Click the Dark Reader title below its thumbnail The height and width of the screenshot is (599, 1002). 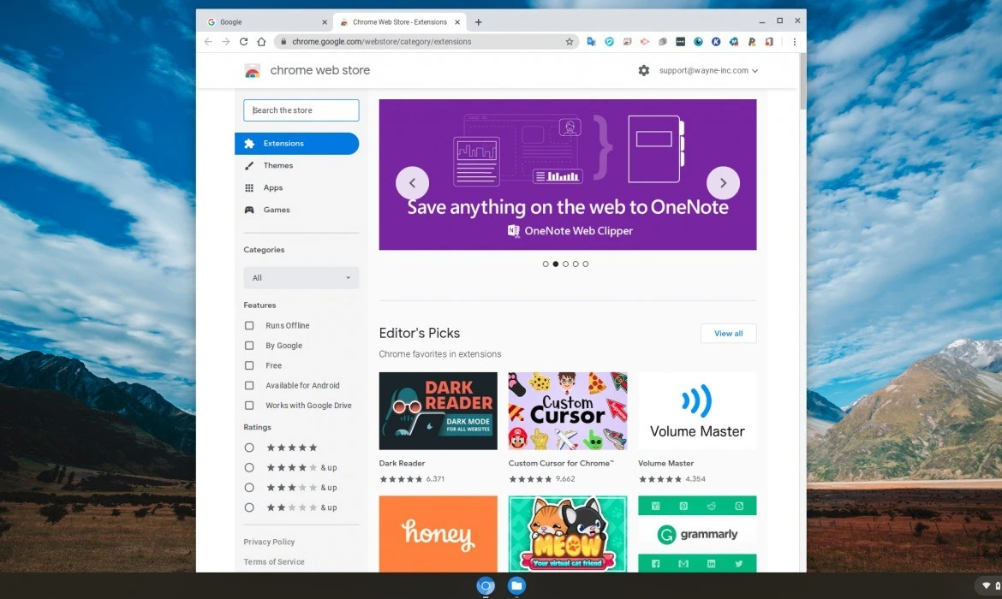(402, 463)
